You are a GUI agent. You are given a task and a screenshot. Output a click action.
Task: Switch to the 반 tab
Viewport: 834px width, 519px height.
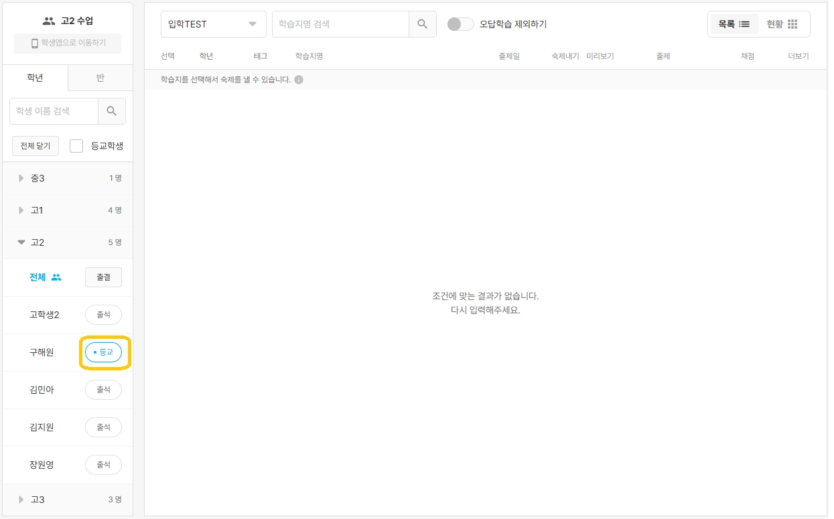tap(100, 78)
